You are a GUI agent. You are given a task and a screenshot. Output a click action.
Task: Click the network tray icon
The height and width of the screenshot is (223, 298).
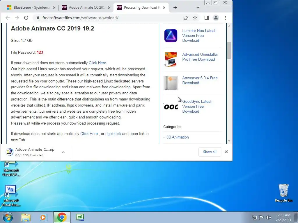[x=254, y=217]
